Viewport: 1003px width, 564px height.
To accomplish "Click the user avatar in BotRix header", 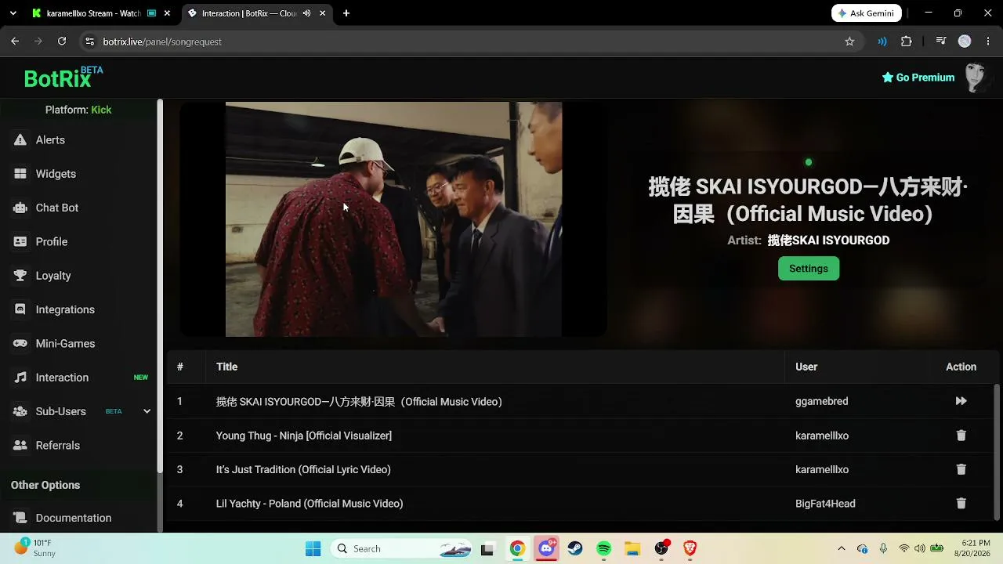I will tap(976, 78).
